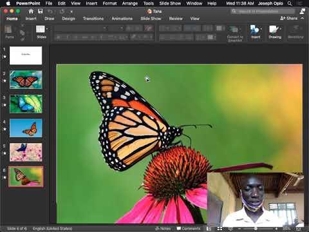Expand the ribbon Insert shapes dropdown arrow

point(261,29)
